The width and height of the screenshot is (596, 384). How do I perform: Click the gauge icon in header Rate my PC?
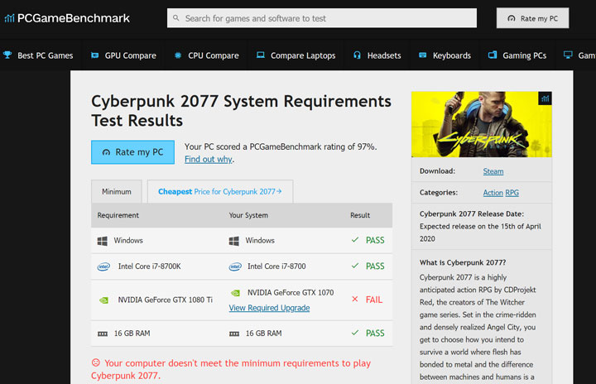512,18
